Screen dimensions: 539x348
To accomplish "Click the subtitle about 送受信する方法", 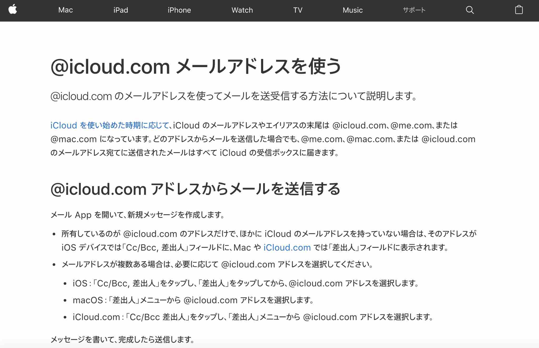I will pos(234,96).
